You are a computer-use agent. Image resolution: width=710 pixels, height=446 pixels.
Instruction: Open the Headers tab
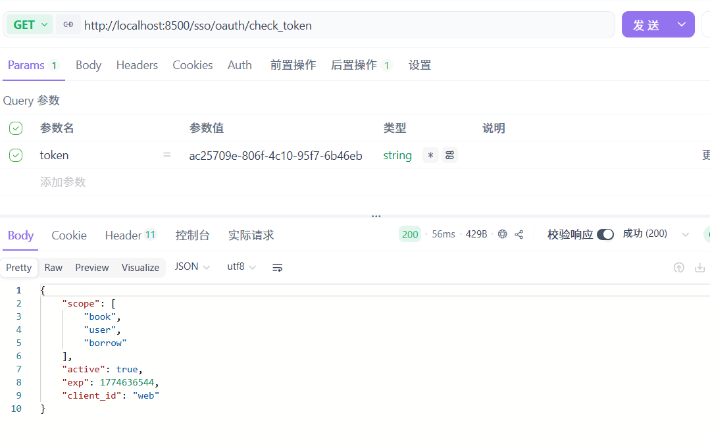137,65
